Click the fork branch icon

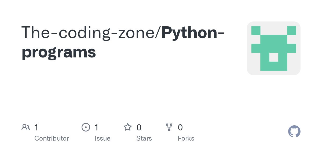[169, 127]
